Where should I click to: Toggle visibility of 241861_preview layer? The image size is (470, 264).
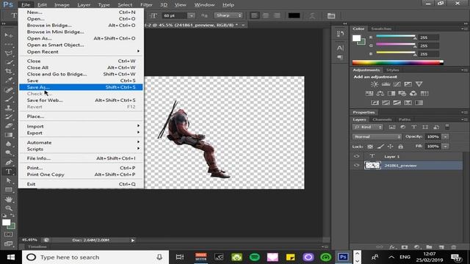[x=356, y=165]
